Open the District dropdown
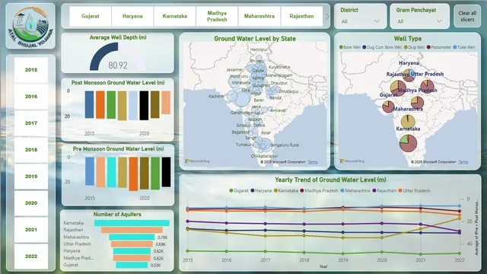487x274 pixels. coord(360,21)
